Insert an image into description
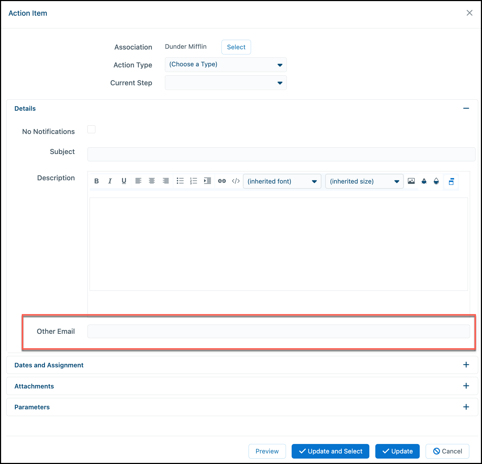The image size is (482, 464). [411, 181]
